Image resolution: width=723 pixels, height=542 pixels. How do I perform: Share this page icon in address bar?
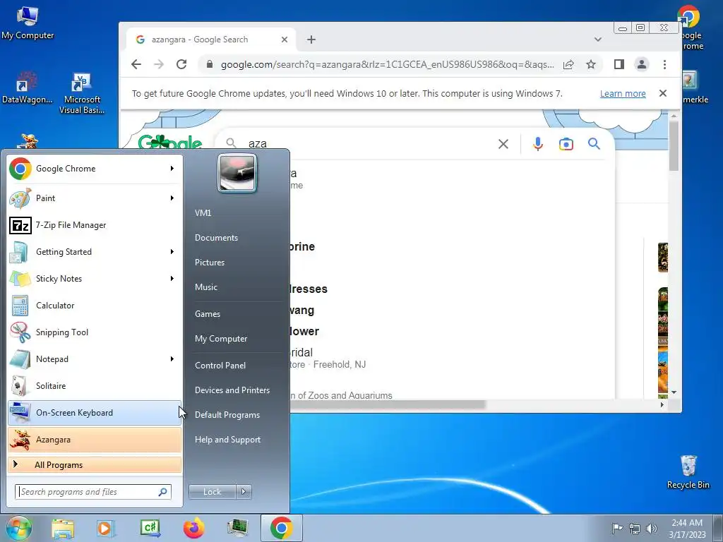[x=568, y=64]
